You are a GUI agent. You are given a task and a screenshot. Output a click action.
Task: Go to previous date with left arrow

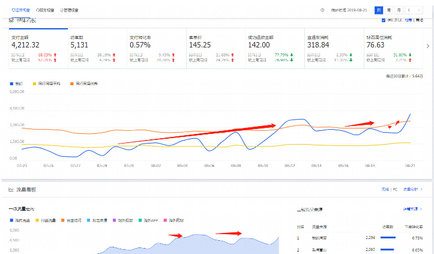409,10
